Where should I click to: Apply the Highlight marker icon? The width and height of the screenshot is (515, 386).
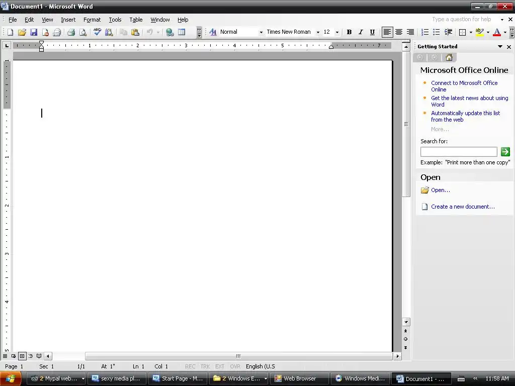(479, 32)
